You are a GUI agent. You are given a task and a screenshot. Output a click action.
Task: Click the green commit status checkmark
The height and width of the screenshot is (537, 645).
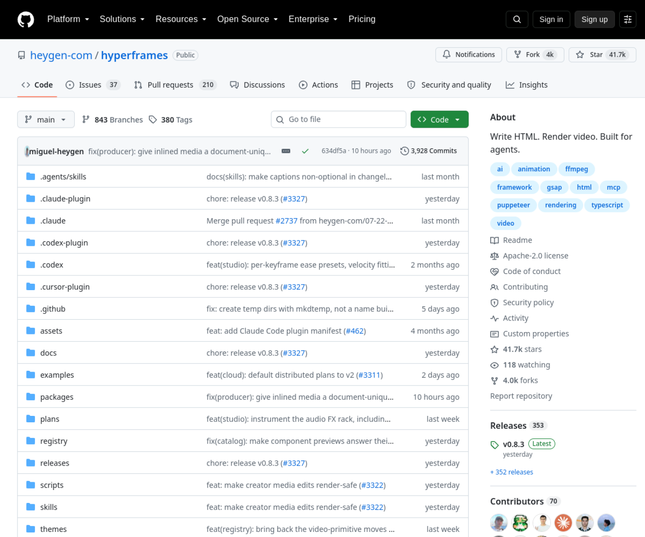pyautogui.click(x=305, y=151)
